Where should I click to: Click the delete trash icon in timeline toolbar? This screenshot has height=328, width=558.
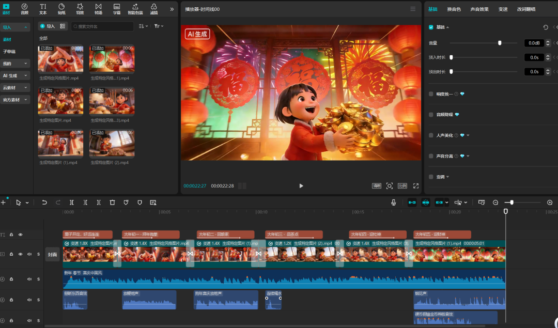pyautogui.click(x=112, y=202)
